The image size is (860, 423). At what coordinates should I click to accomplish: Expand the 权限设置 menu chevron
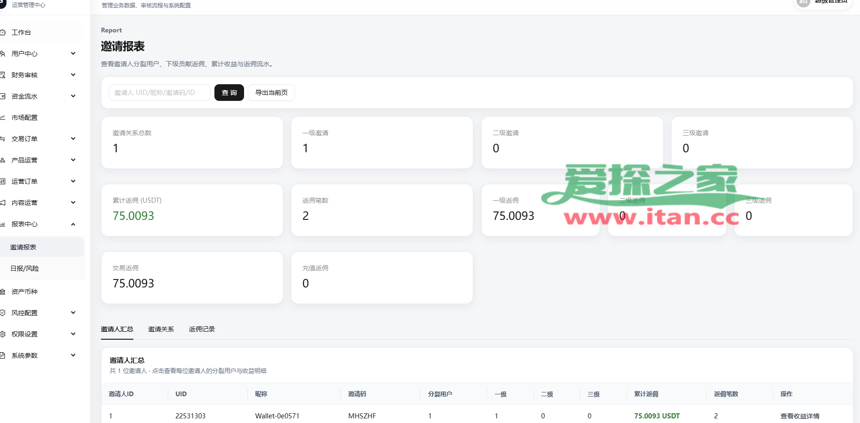pyautogui.click(x=73, y=334)
